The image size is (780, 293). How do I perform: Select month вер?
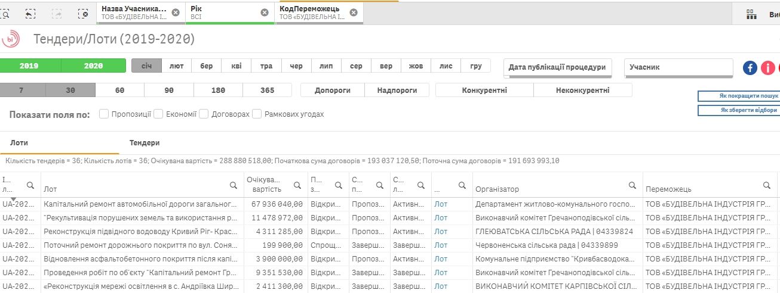click(386, 66)
